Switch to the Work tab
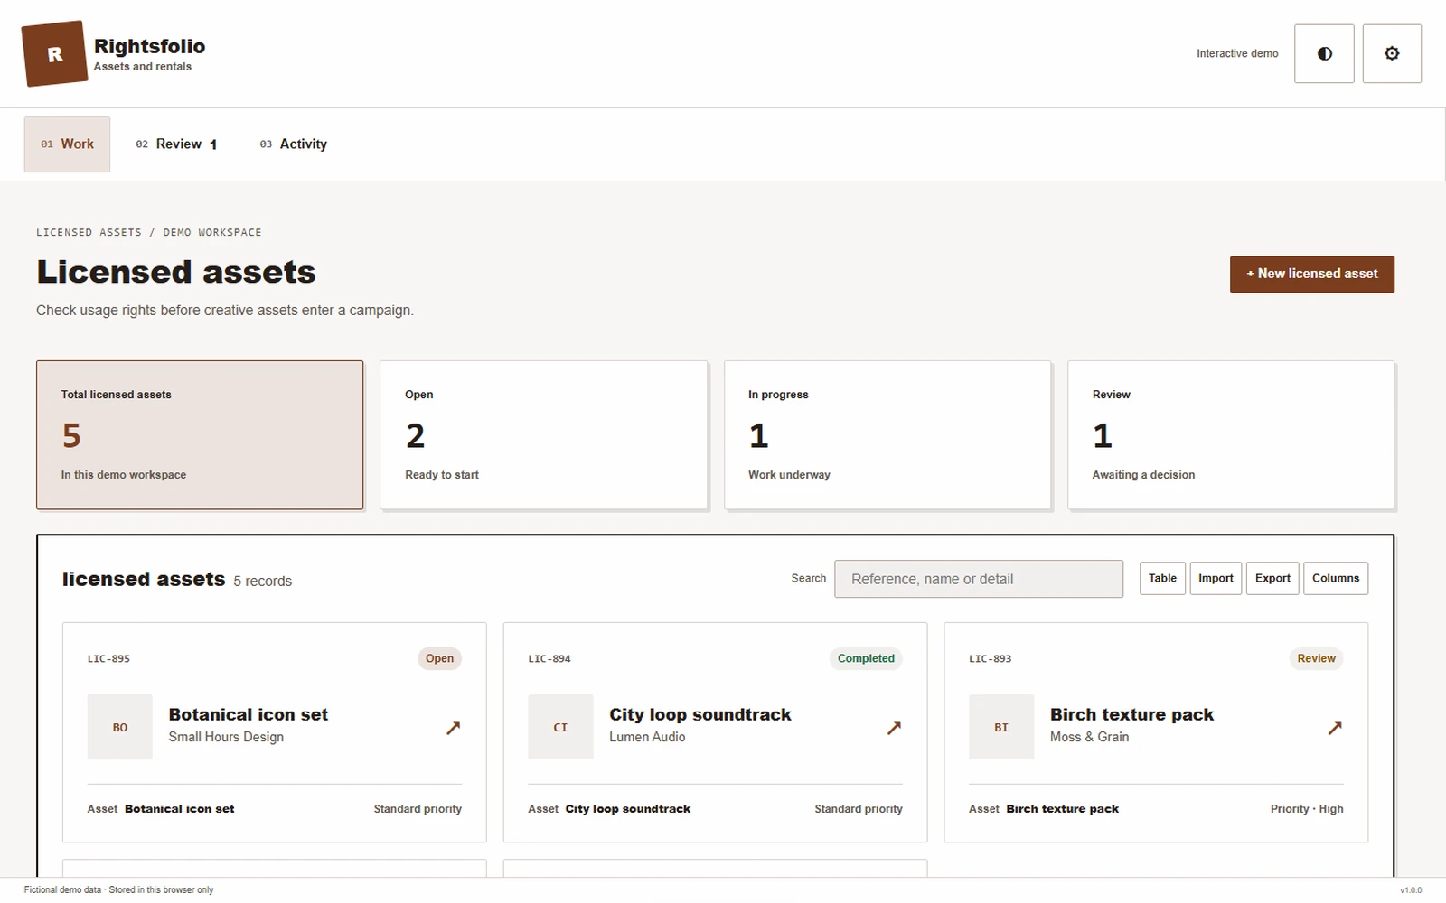 (67, 144)
